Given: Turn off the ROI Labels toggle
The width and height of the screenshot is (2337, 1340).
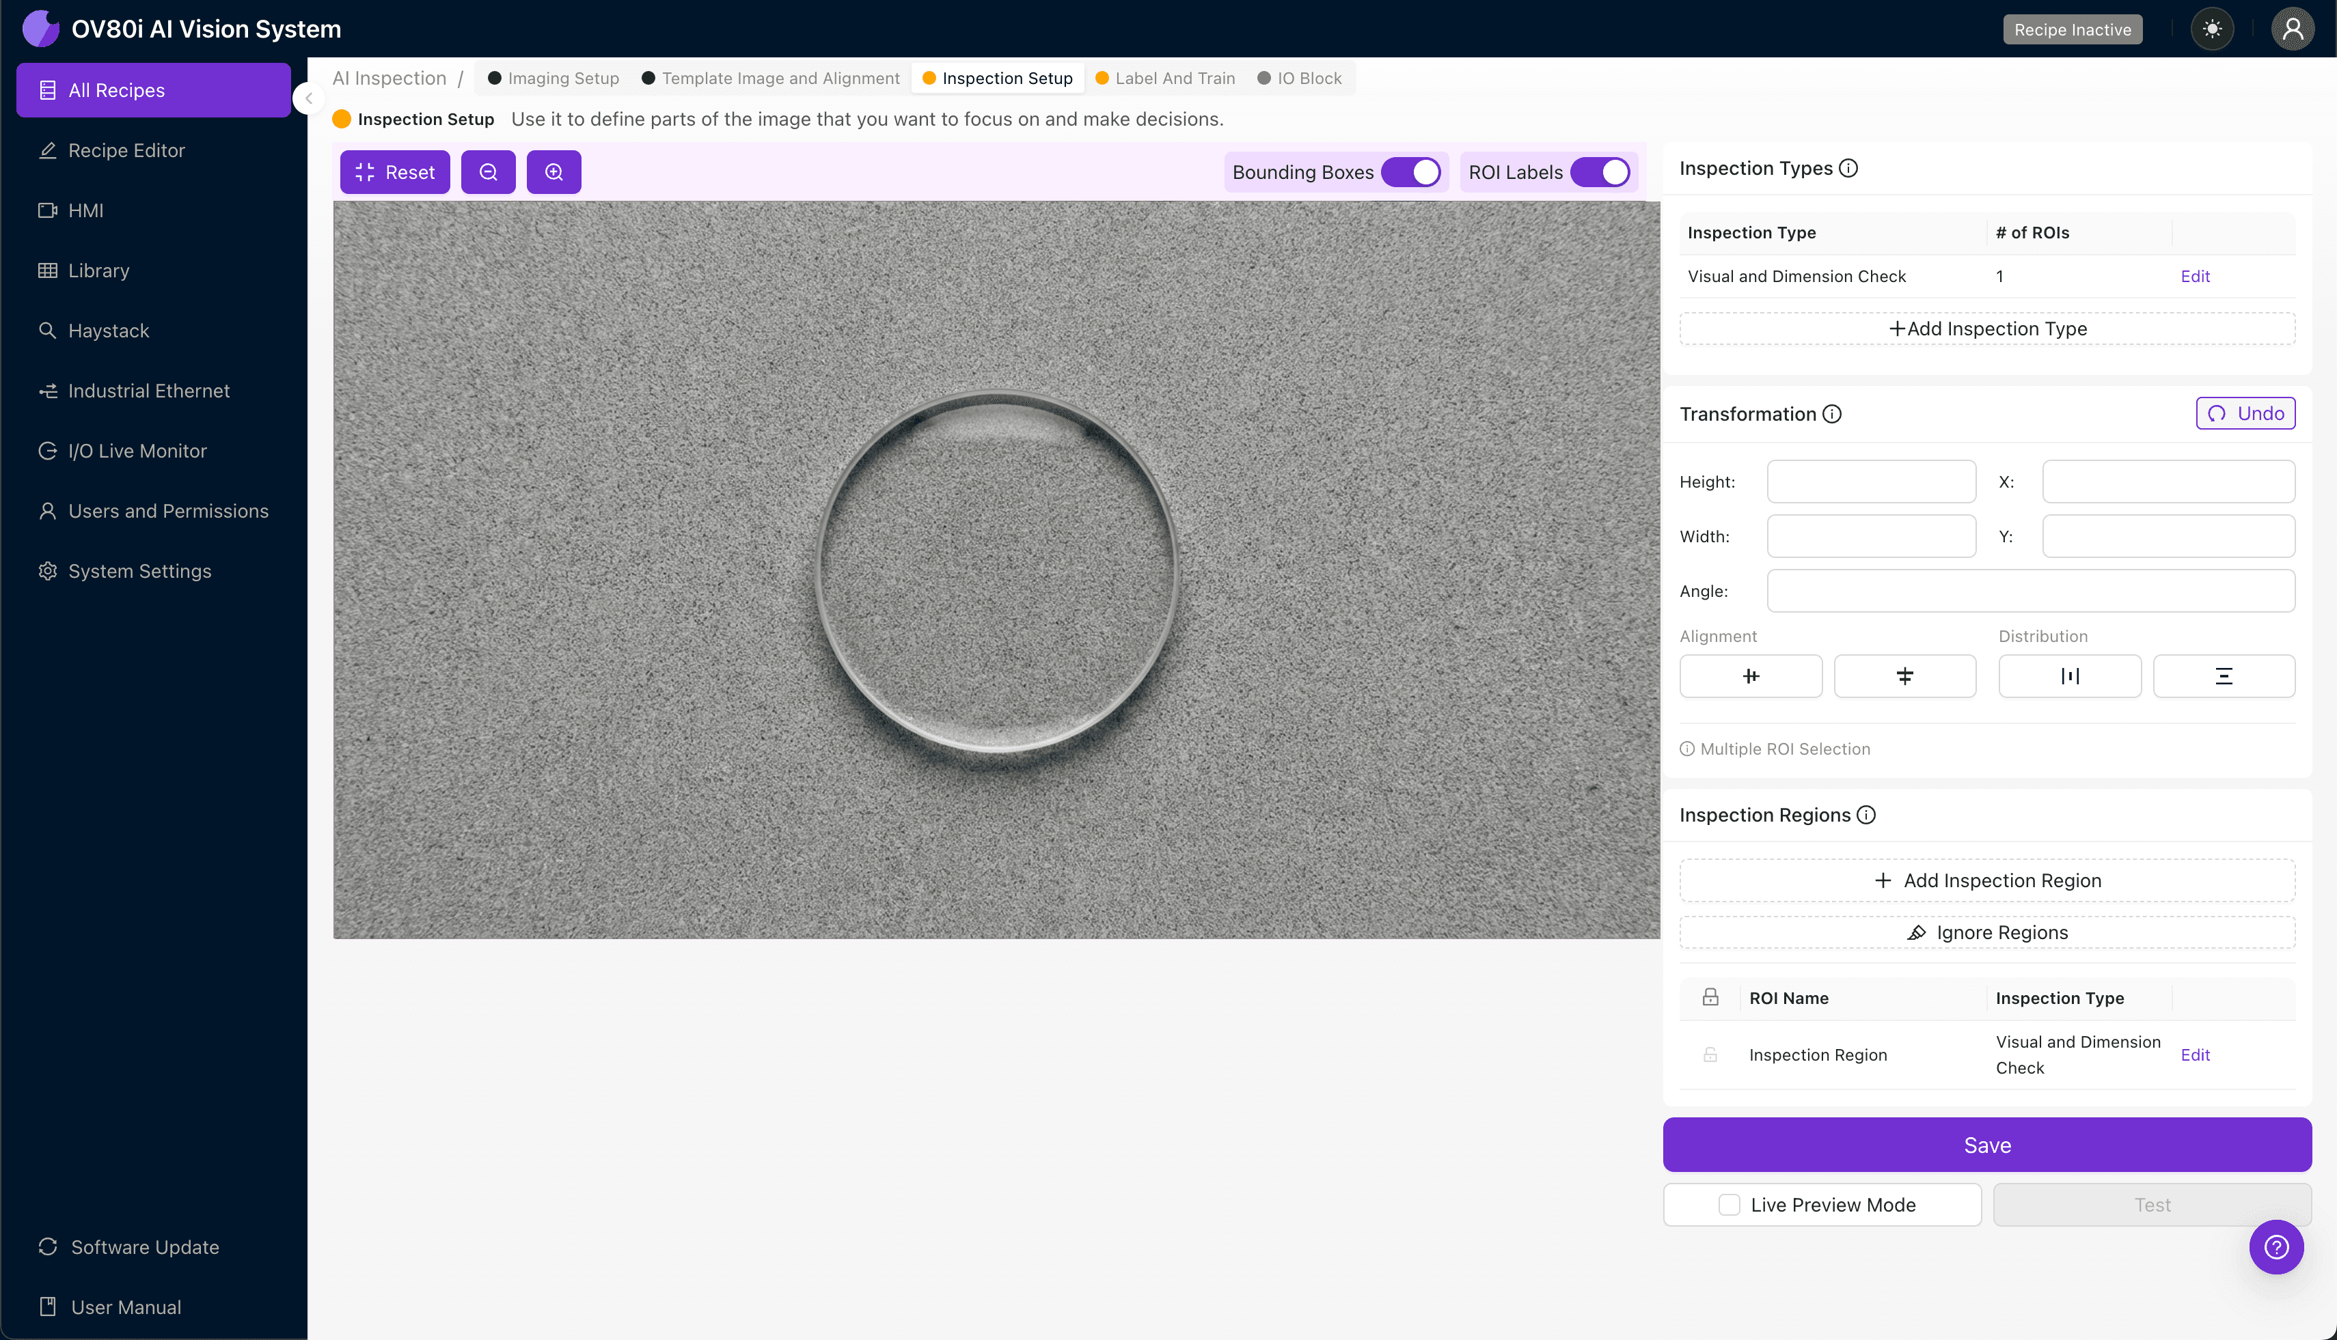Looking at the screenshot, I should tap(1601, 171).
